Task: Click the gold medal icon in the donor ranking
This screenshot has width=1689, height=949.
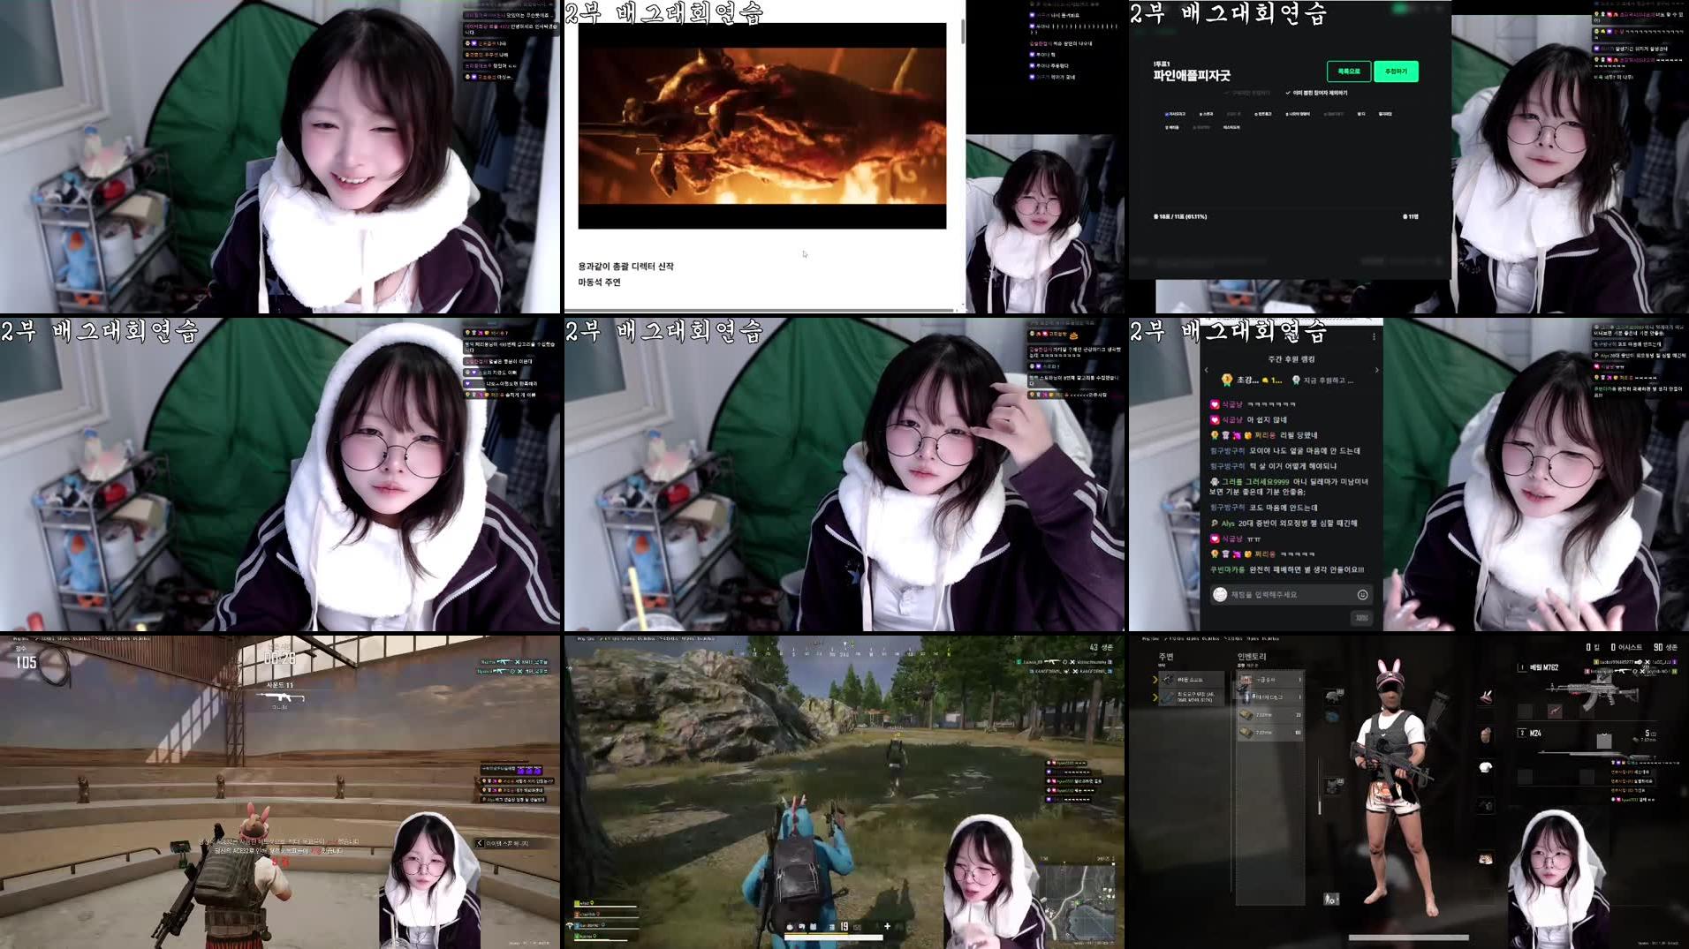Action: tap(1225, 380)
